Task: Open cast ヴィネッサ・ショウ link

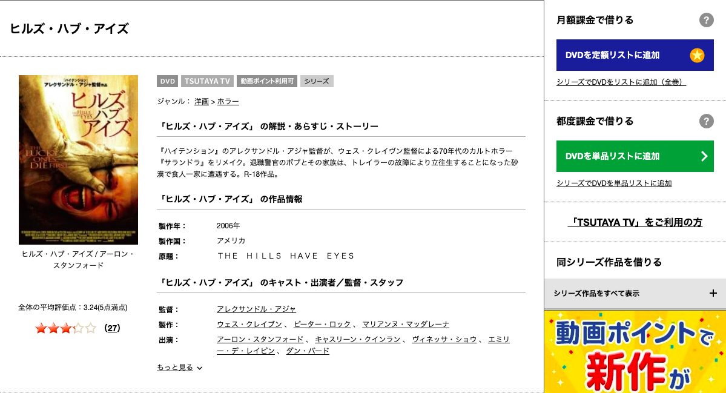Action: click(444, 340)
